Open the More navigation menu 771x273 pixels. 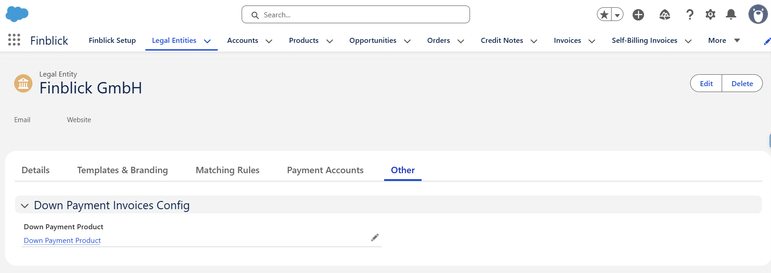click(724, 40)
